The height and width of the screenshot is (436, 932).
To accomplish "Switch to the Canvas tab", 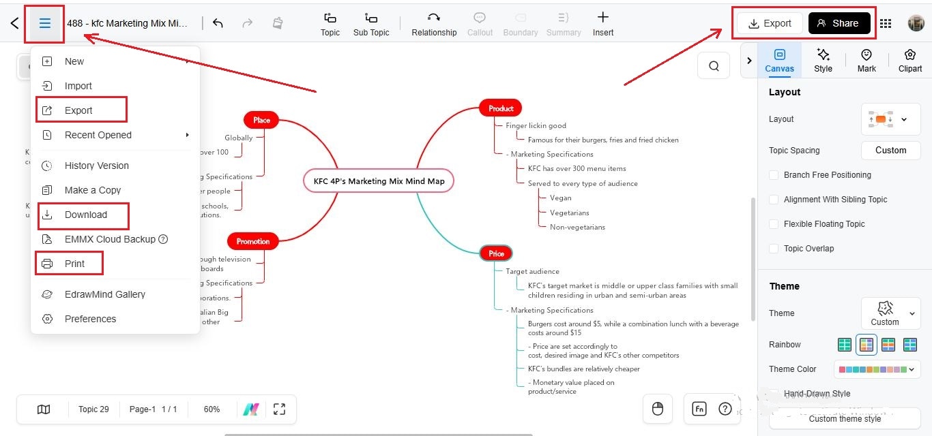I will (x=779, y=60).
